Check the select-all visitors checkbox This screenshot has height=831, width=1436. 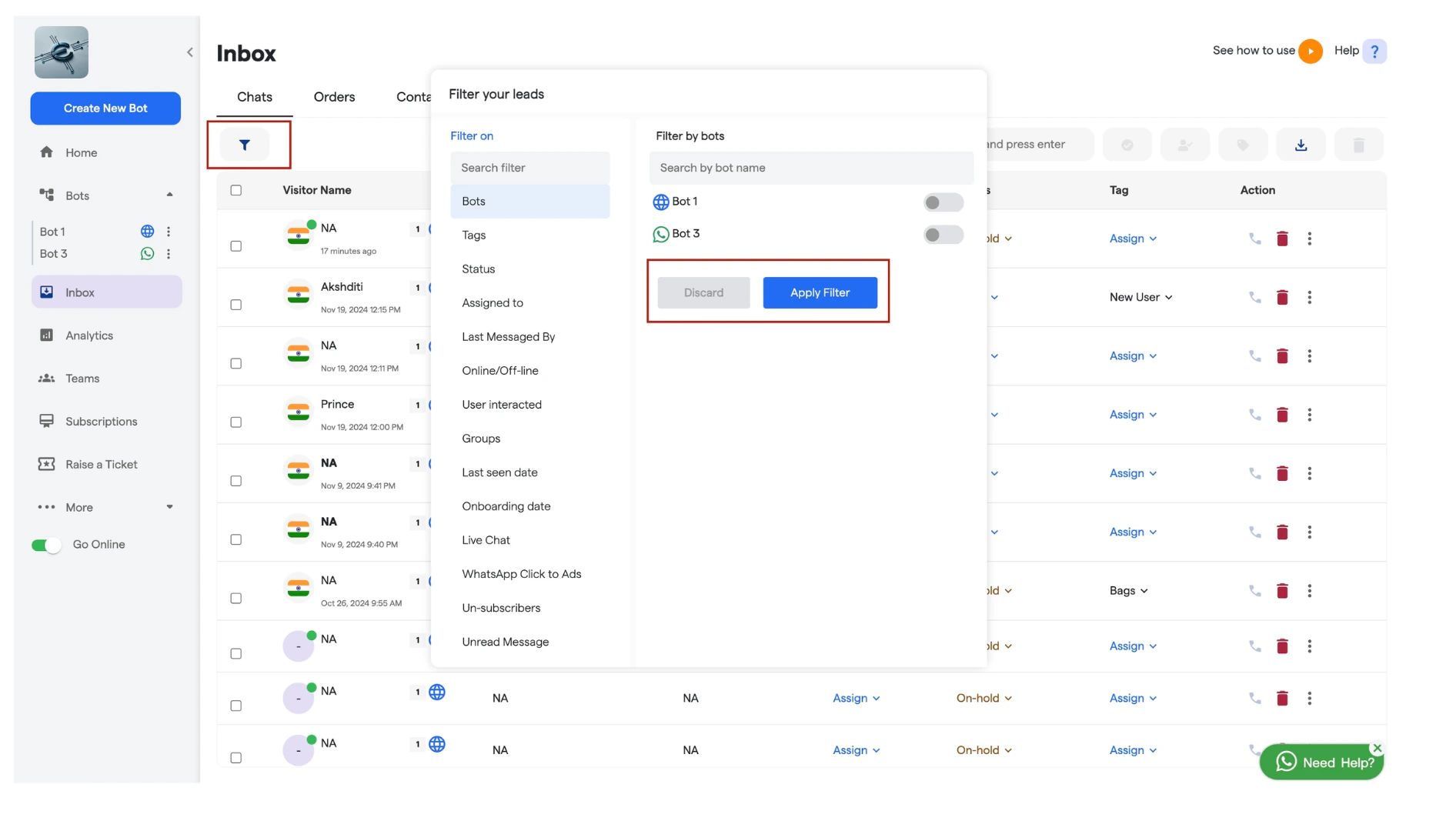tap(236, 190)
